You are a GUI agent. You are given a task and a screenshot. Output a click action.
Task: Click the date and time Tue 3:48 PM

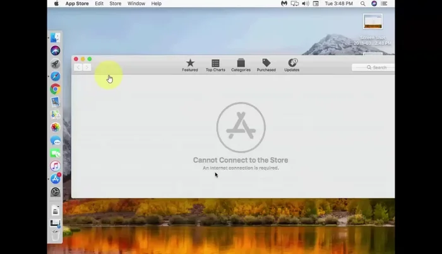coord(338,3)
